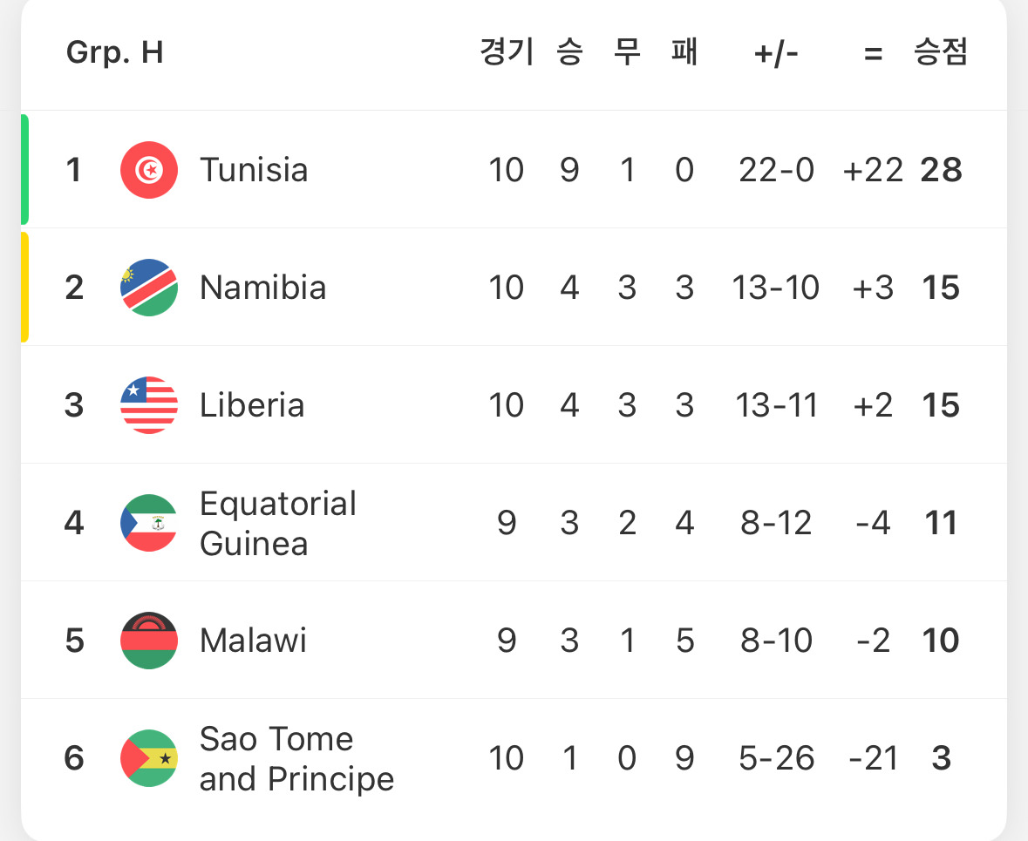This screenshot has height=841, width=1028.
Task: Click Sao Tome's 5-26 goals score
Action: click(776, 758)
